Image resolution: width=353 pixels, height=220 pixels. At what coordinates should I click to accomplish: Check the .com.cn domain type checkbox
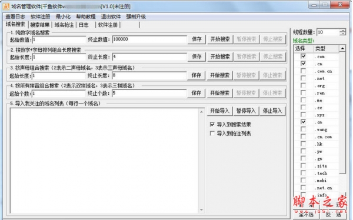pos(303,71)
